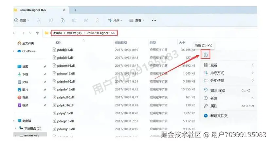Open 桌面 in the sidebar
This screenshot has height=143, width=271.
click(23, 67)
